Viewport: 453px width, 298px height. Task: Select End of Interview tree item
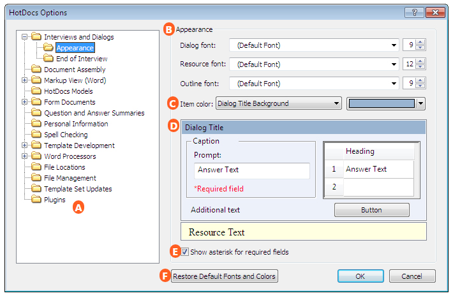tap(82, 59)
